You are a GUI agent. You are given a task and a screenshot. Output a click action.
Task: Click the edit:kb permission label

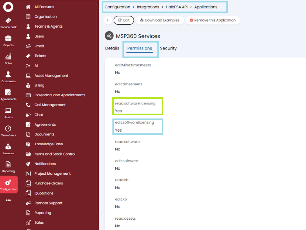pos(121,199)
